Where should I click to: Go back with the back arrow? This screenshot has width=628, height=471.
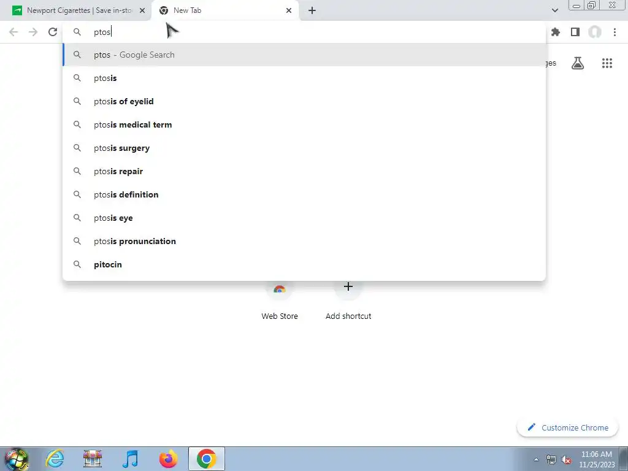[x=13, y=32]
